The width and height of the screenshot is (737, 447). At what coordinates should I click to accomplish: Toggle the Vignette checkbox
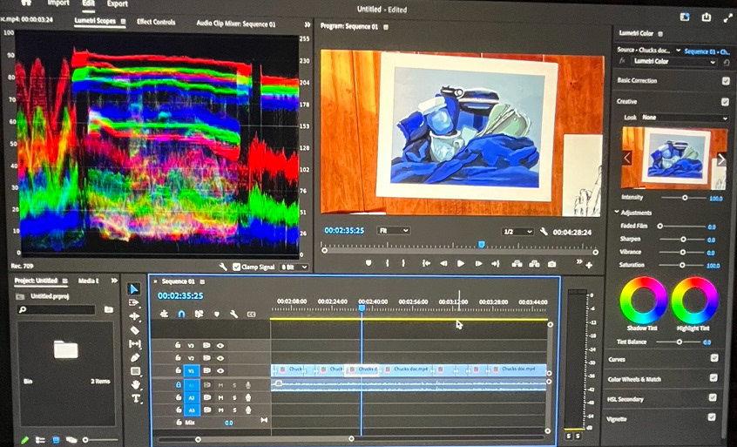(x=712, y=417)
